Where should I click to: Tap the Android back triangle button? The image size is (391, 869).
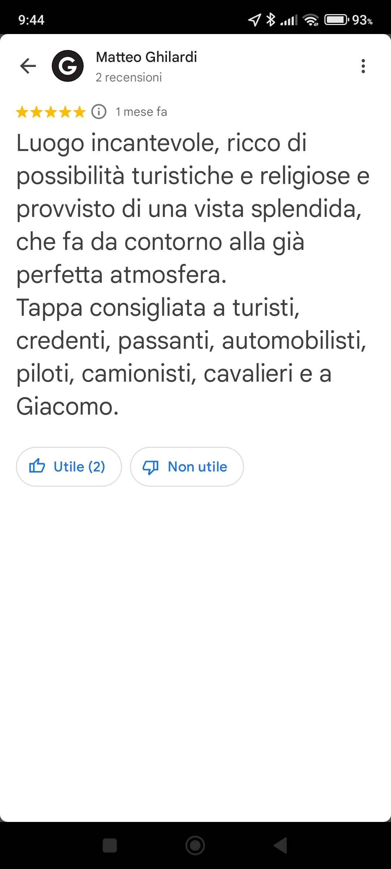coord(280,845)
